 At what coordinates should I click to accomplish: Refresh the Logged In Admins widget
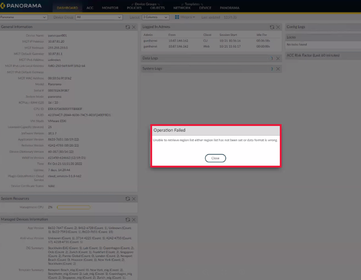click(x=272, y=27)
